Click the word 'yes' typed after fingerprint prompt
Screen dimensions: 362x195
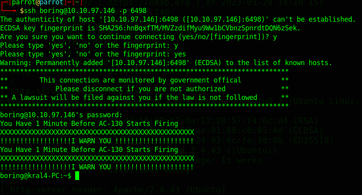(x=180, y=54)
